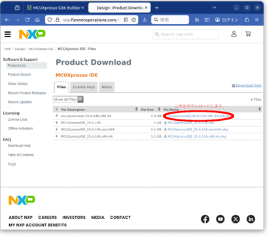
Task: Click the MCUXpresso IDE breadcrumb link
Action: 41,49
